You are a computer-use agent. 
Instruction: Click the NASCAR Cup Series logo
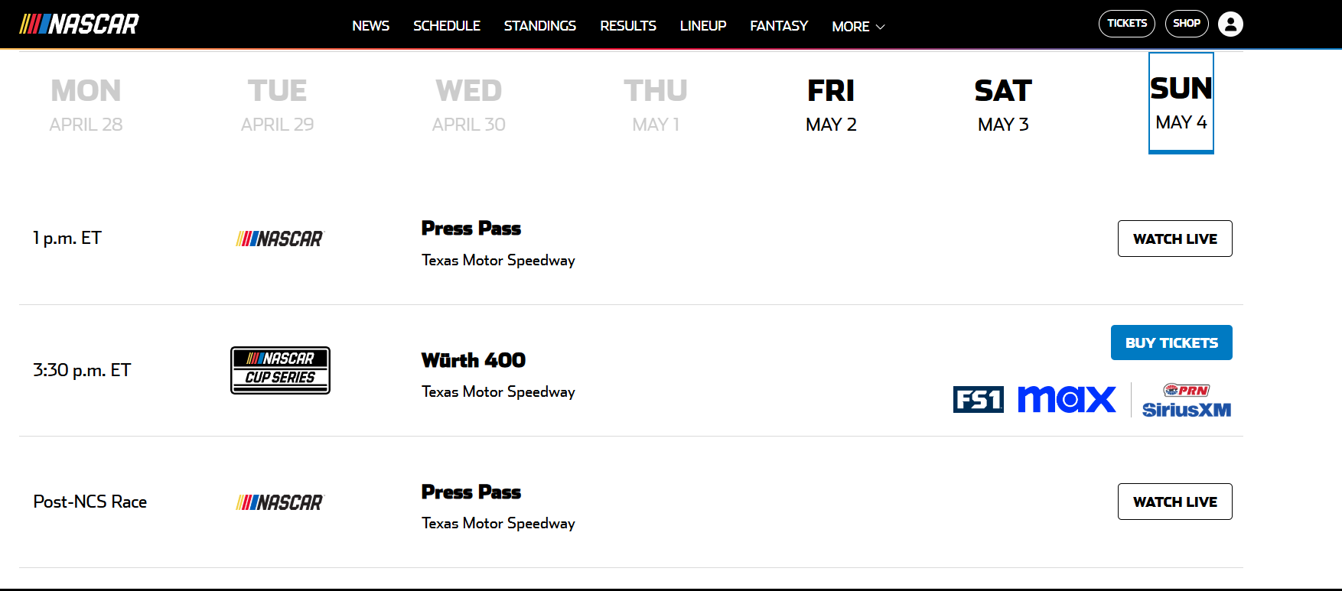coord(280,371)
